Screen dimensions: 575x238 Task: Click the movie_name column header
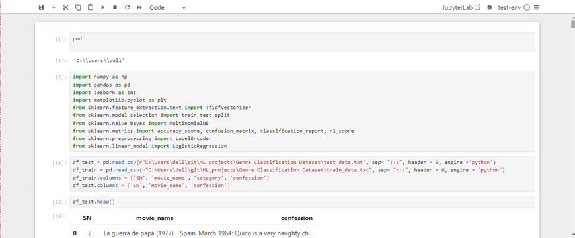coord(155,218)
